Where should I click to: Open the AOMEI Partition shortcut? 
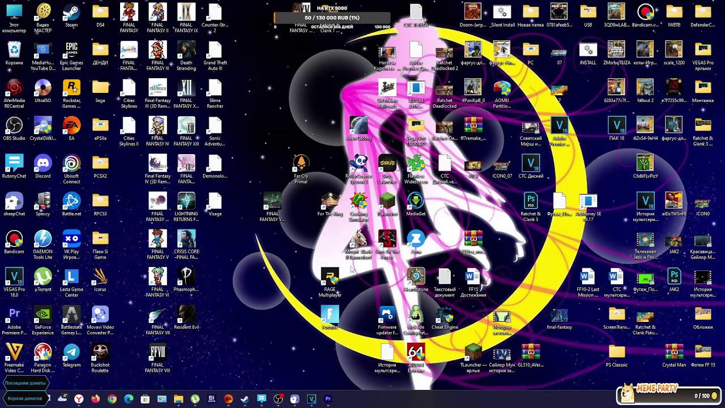tap(502, 93)
